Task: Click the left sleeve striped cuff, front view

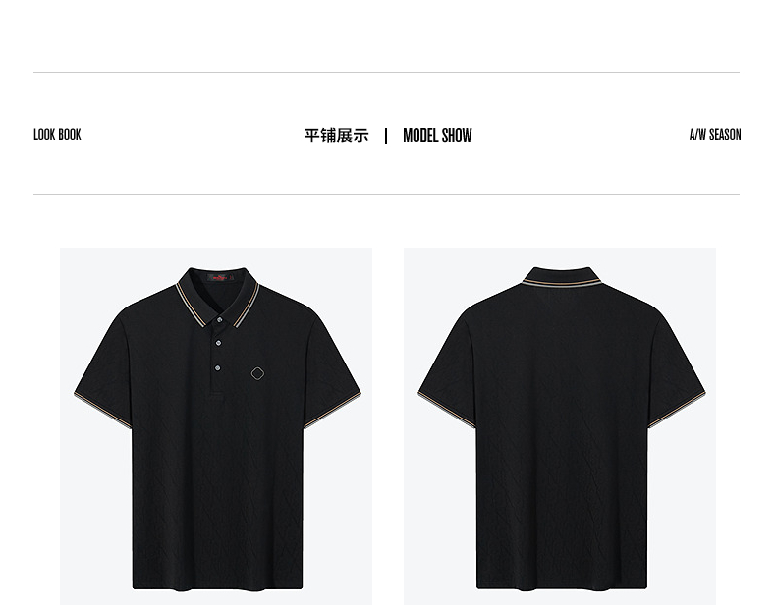Action: pyautogui.click(x=103, y=411)
